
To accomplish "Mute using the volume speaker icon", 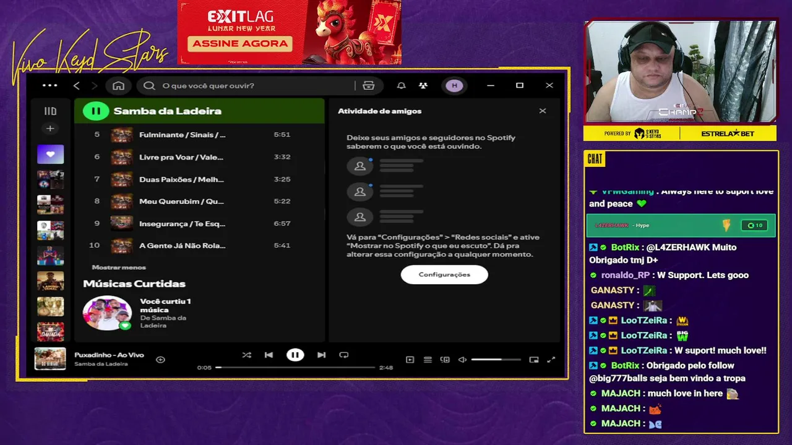I will (462, 360).
